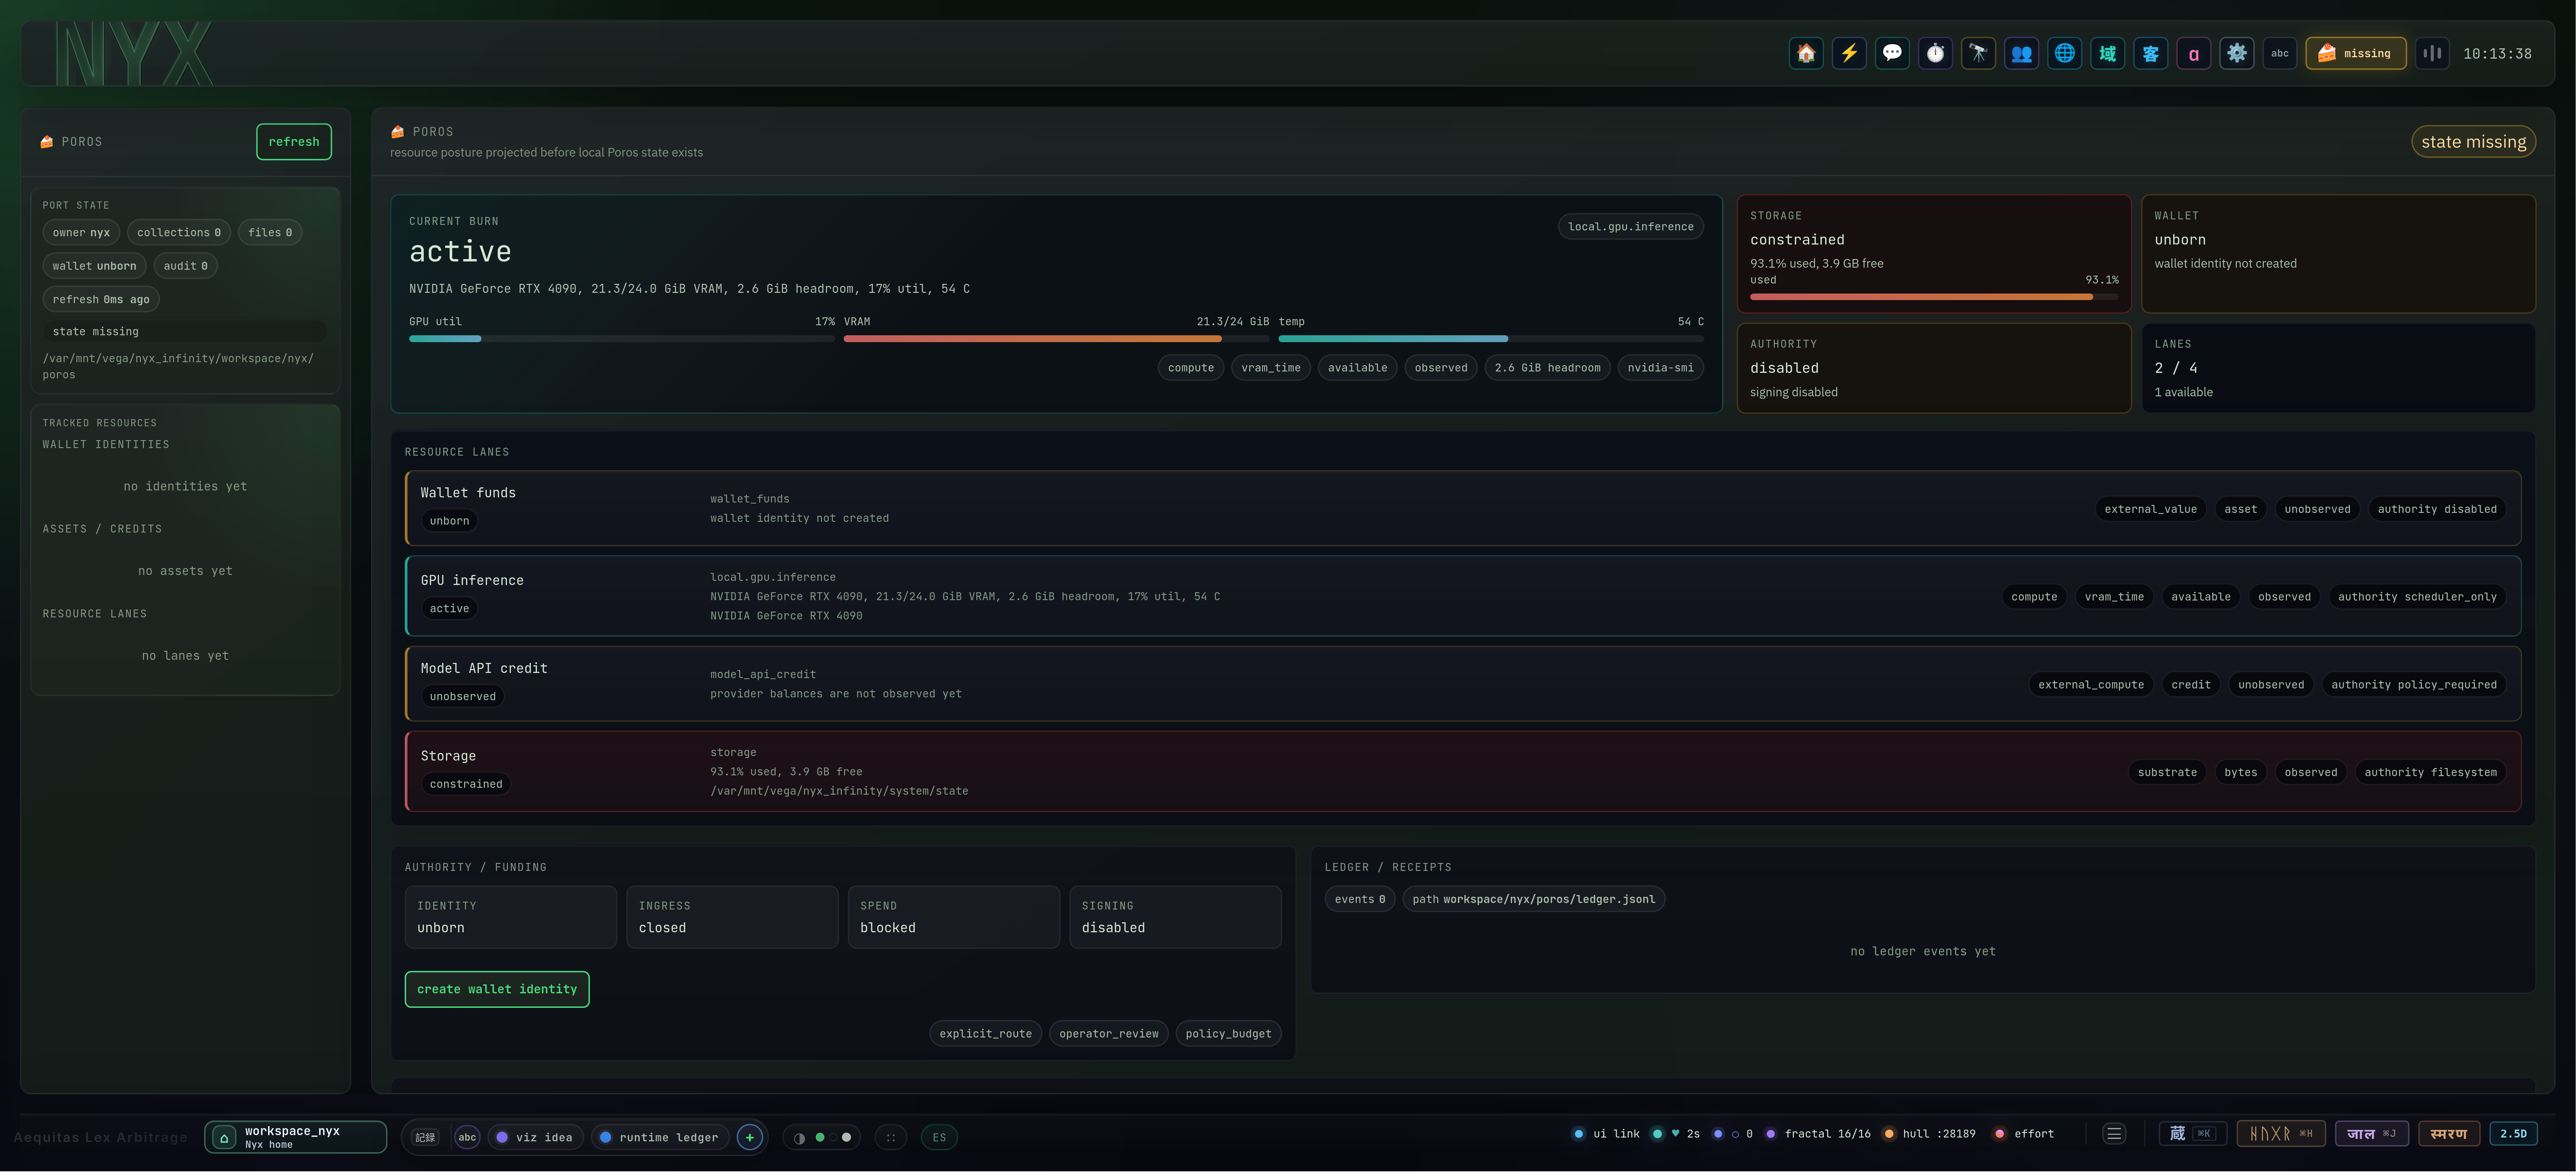Image resolution: width=2576 pixels, height=1172 pixels.
Task: Click the 'local.gpu.inference' chip in Current Burn
Action: click(1630, 227)
